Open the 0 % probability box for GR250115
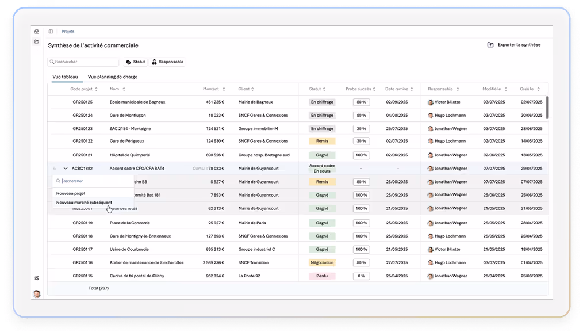 362,276
